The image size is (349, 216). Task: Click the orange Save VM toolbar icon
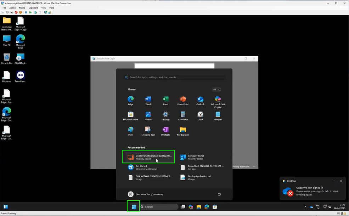21,12
